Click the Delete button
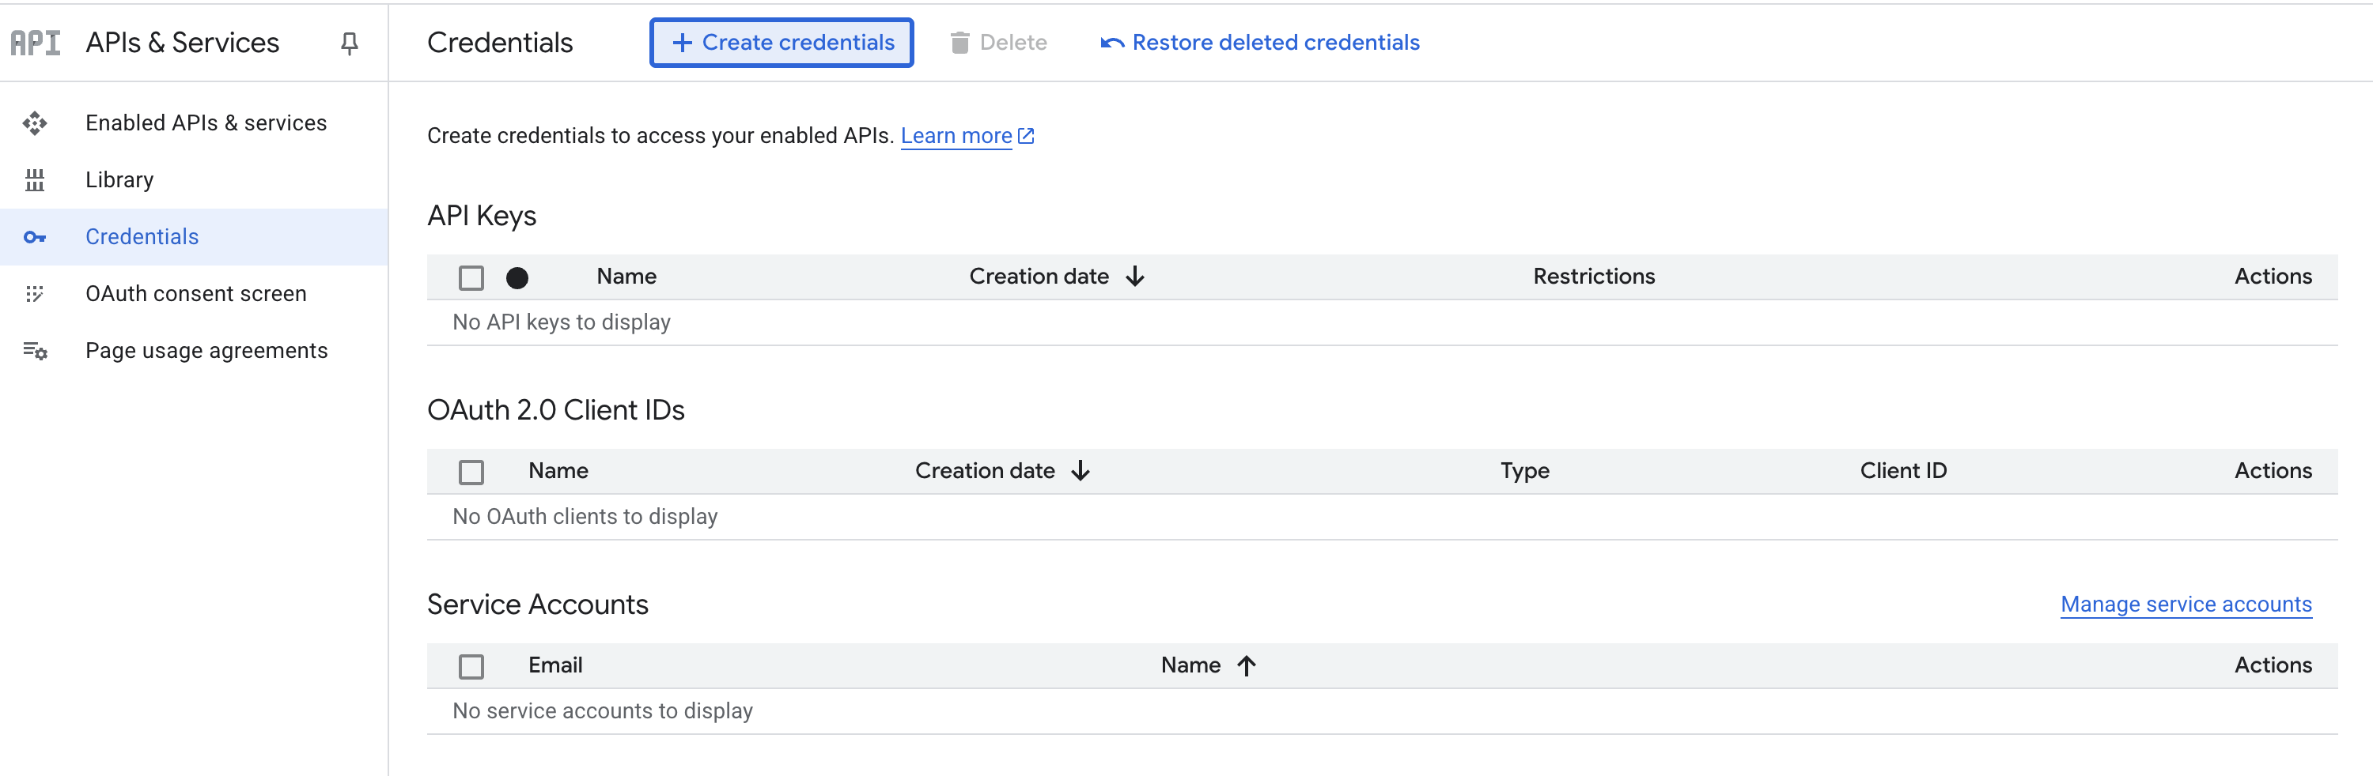The height and width of the screenshot is (776, 2373). pyautogui.click(x=998, y=43)
